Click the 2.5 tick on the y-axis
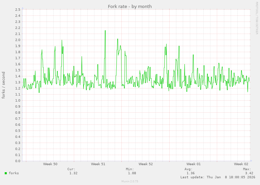 coord(18,9)
